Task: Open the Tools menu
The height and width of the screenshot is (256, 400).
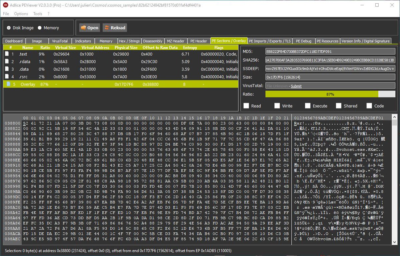Action: click(x=38, y=14)
